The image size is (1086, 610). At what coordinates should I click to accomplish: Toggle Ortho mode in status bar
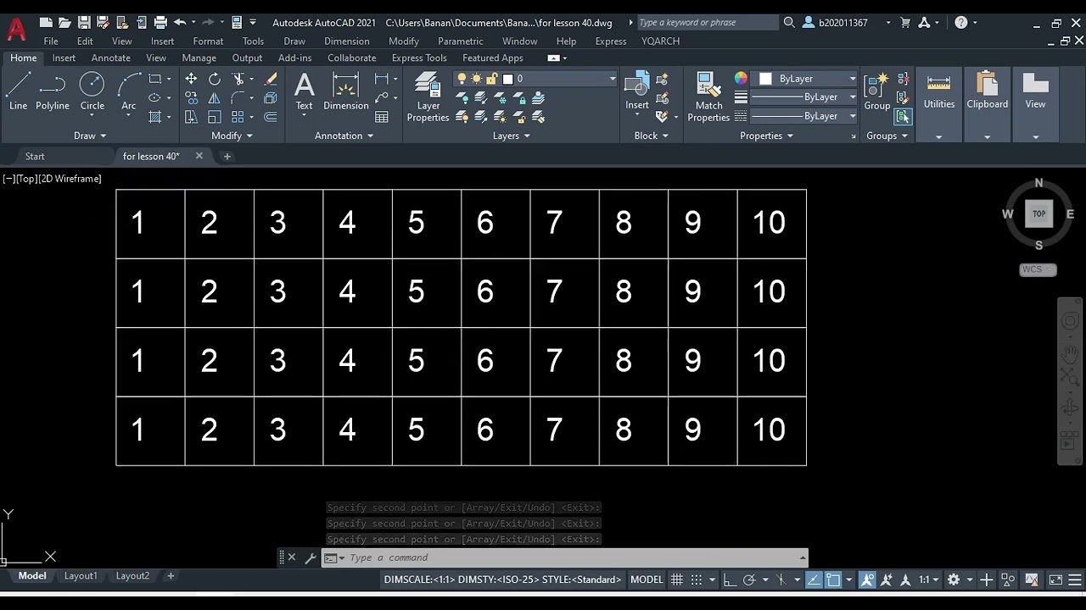tap(730, 579)
